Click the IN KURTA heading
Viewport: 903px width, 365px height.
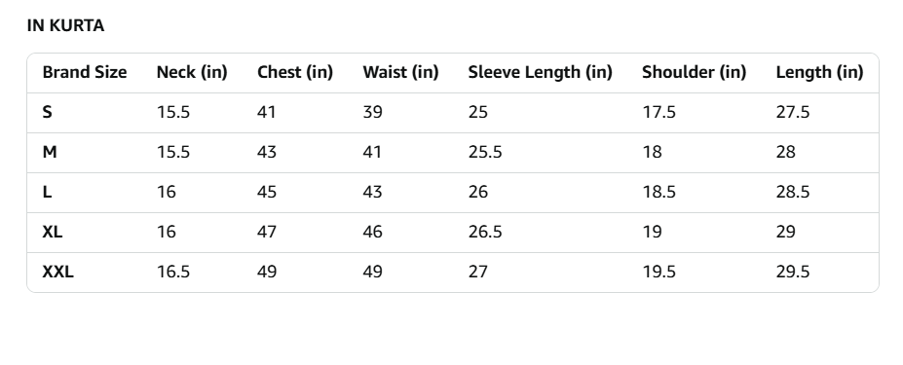click(x=65, y=26)
